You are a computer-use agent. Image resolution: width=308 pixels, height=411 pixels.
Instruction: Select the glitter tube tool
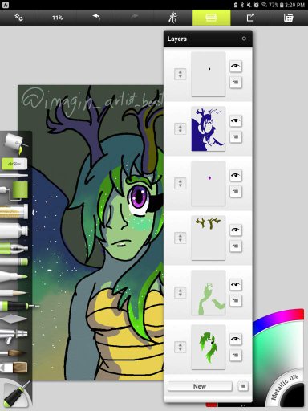click(x=14, y=211)
